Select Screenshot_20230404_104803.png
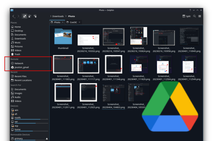The height and width of the screenshot is (141, 213). pos(114,96)
